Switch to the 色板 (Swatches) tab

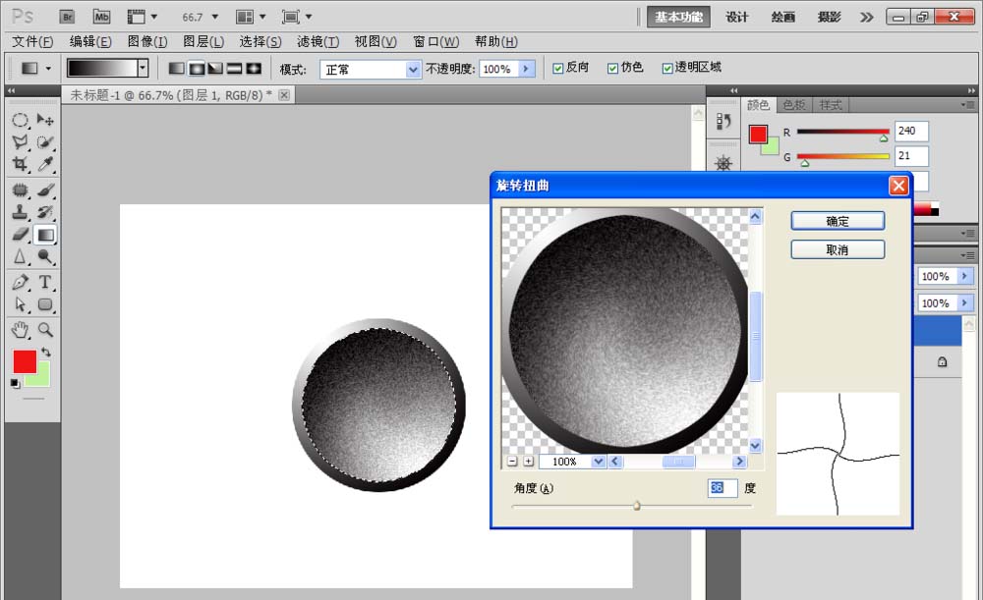pos(792,105)
